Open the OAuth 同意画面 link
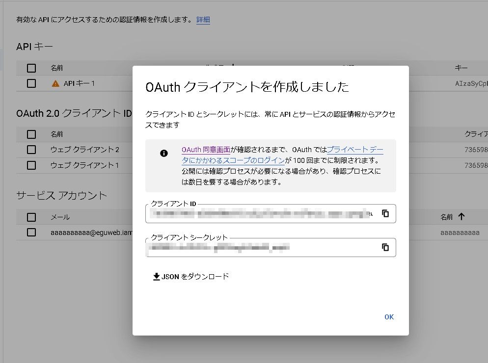The height and width of the screenshot is (363, 488). 206,150
